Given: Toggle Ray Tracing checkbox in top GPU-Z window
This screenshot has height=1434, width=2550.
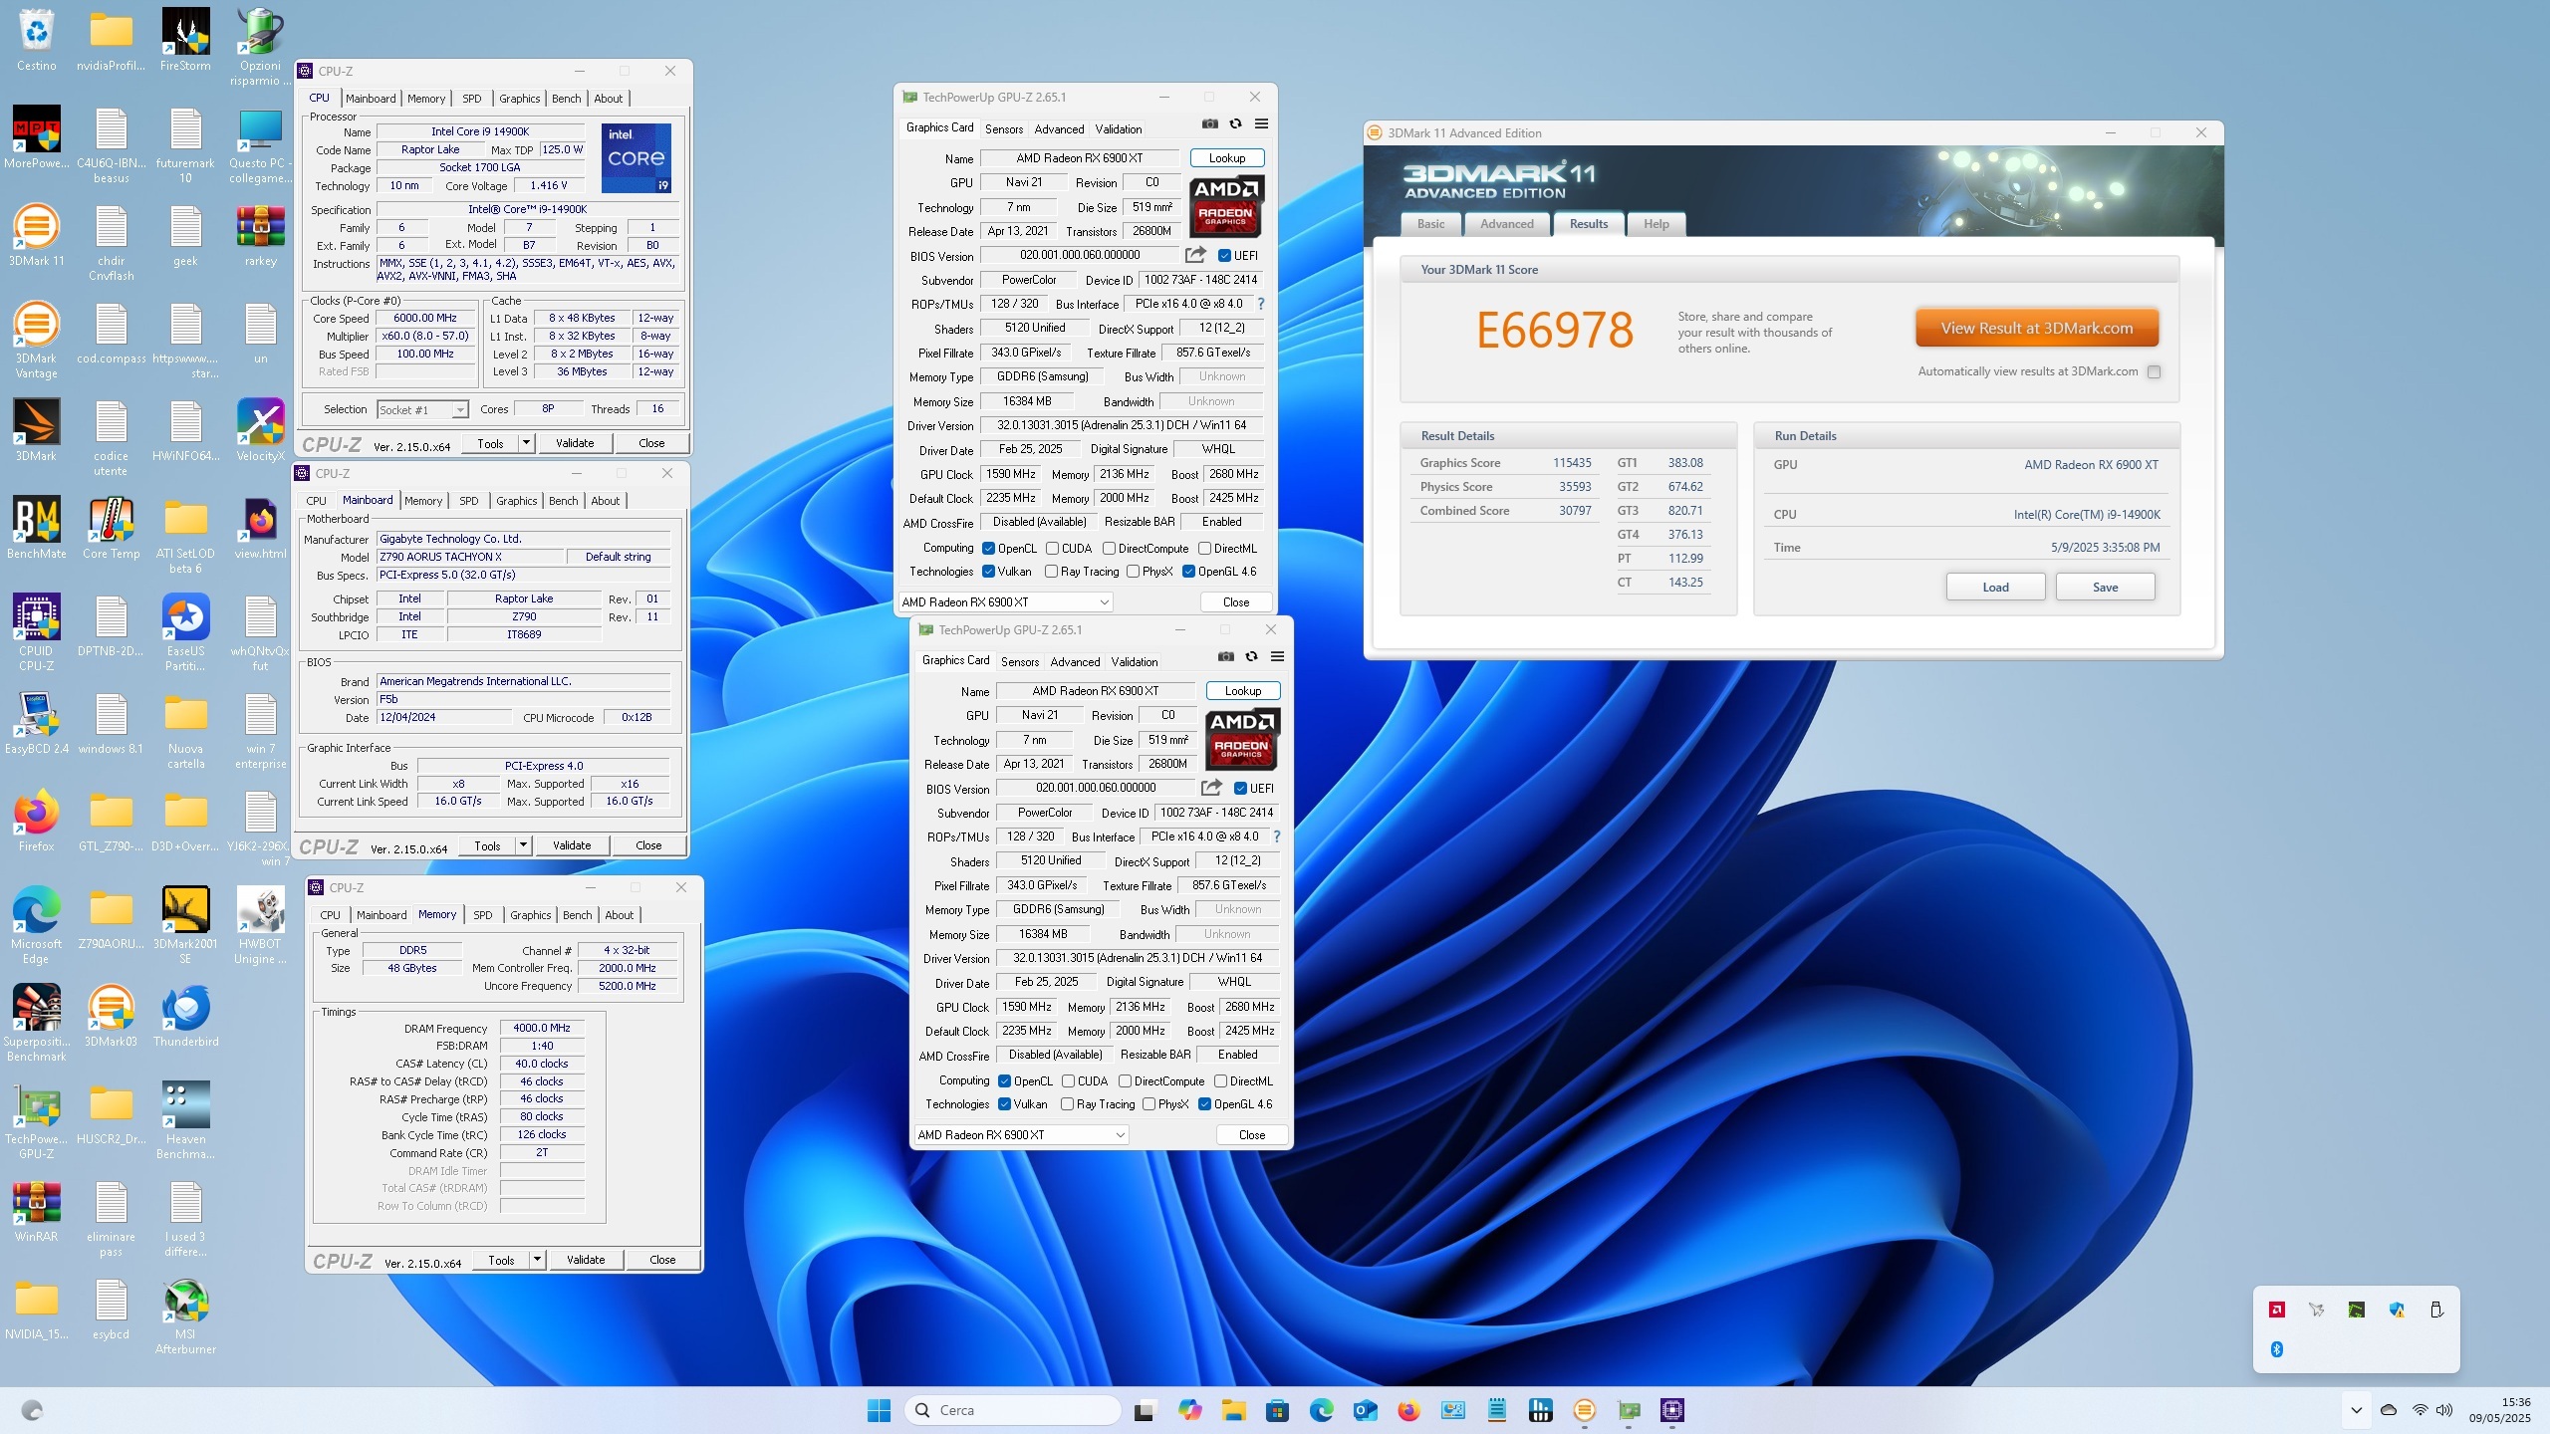Looking at the screenshot, I should (x=1051, y=572).
